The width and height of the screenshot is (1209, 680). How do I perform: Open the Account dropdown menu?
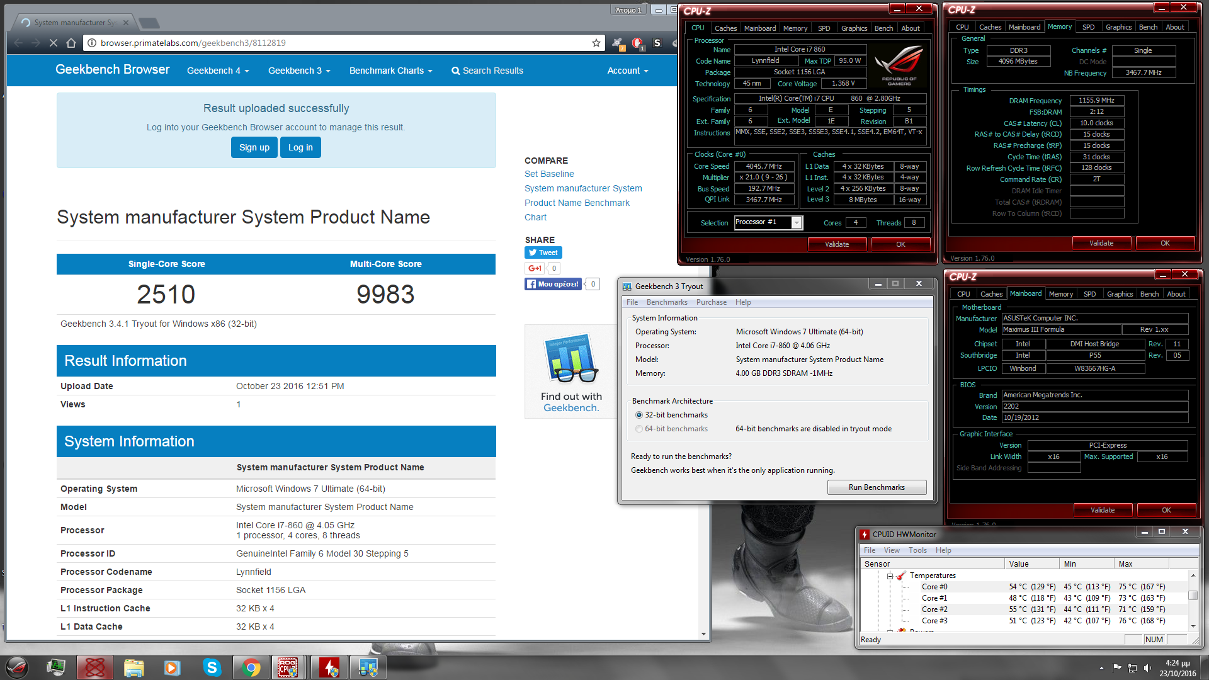(628, 71)
